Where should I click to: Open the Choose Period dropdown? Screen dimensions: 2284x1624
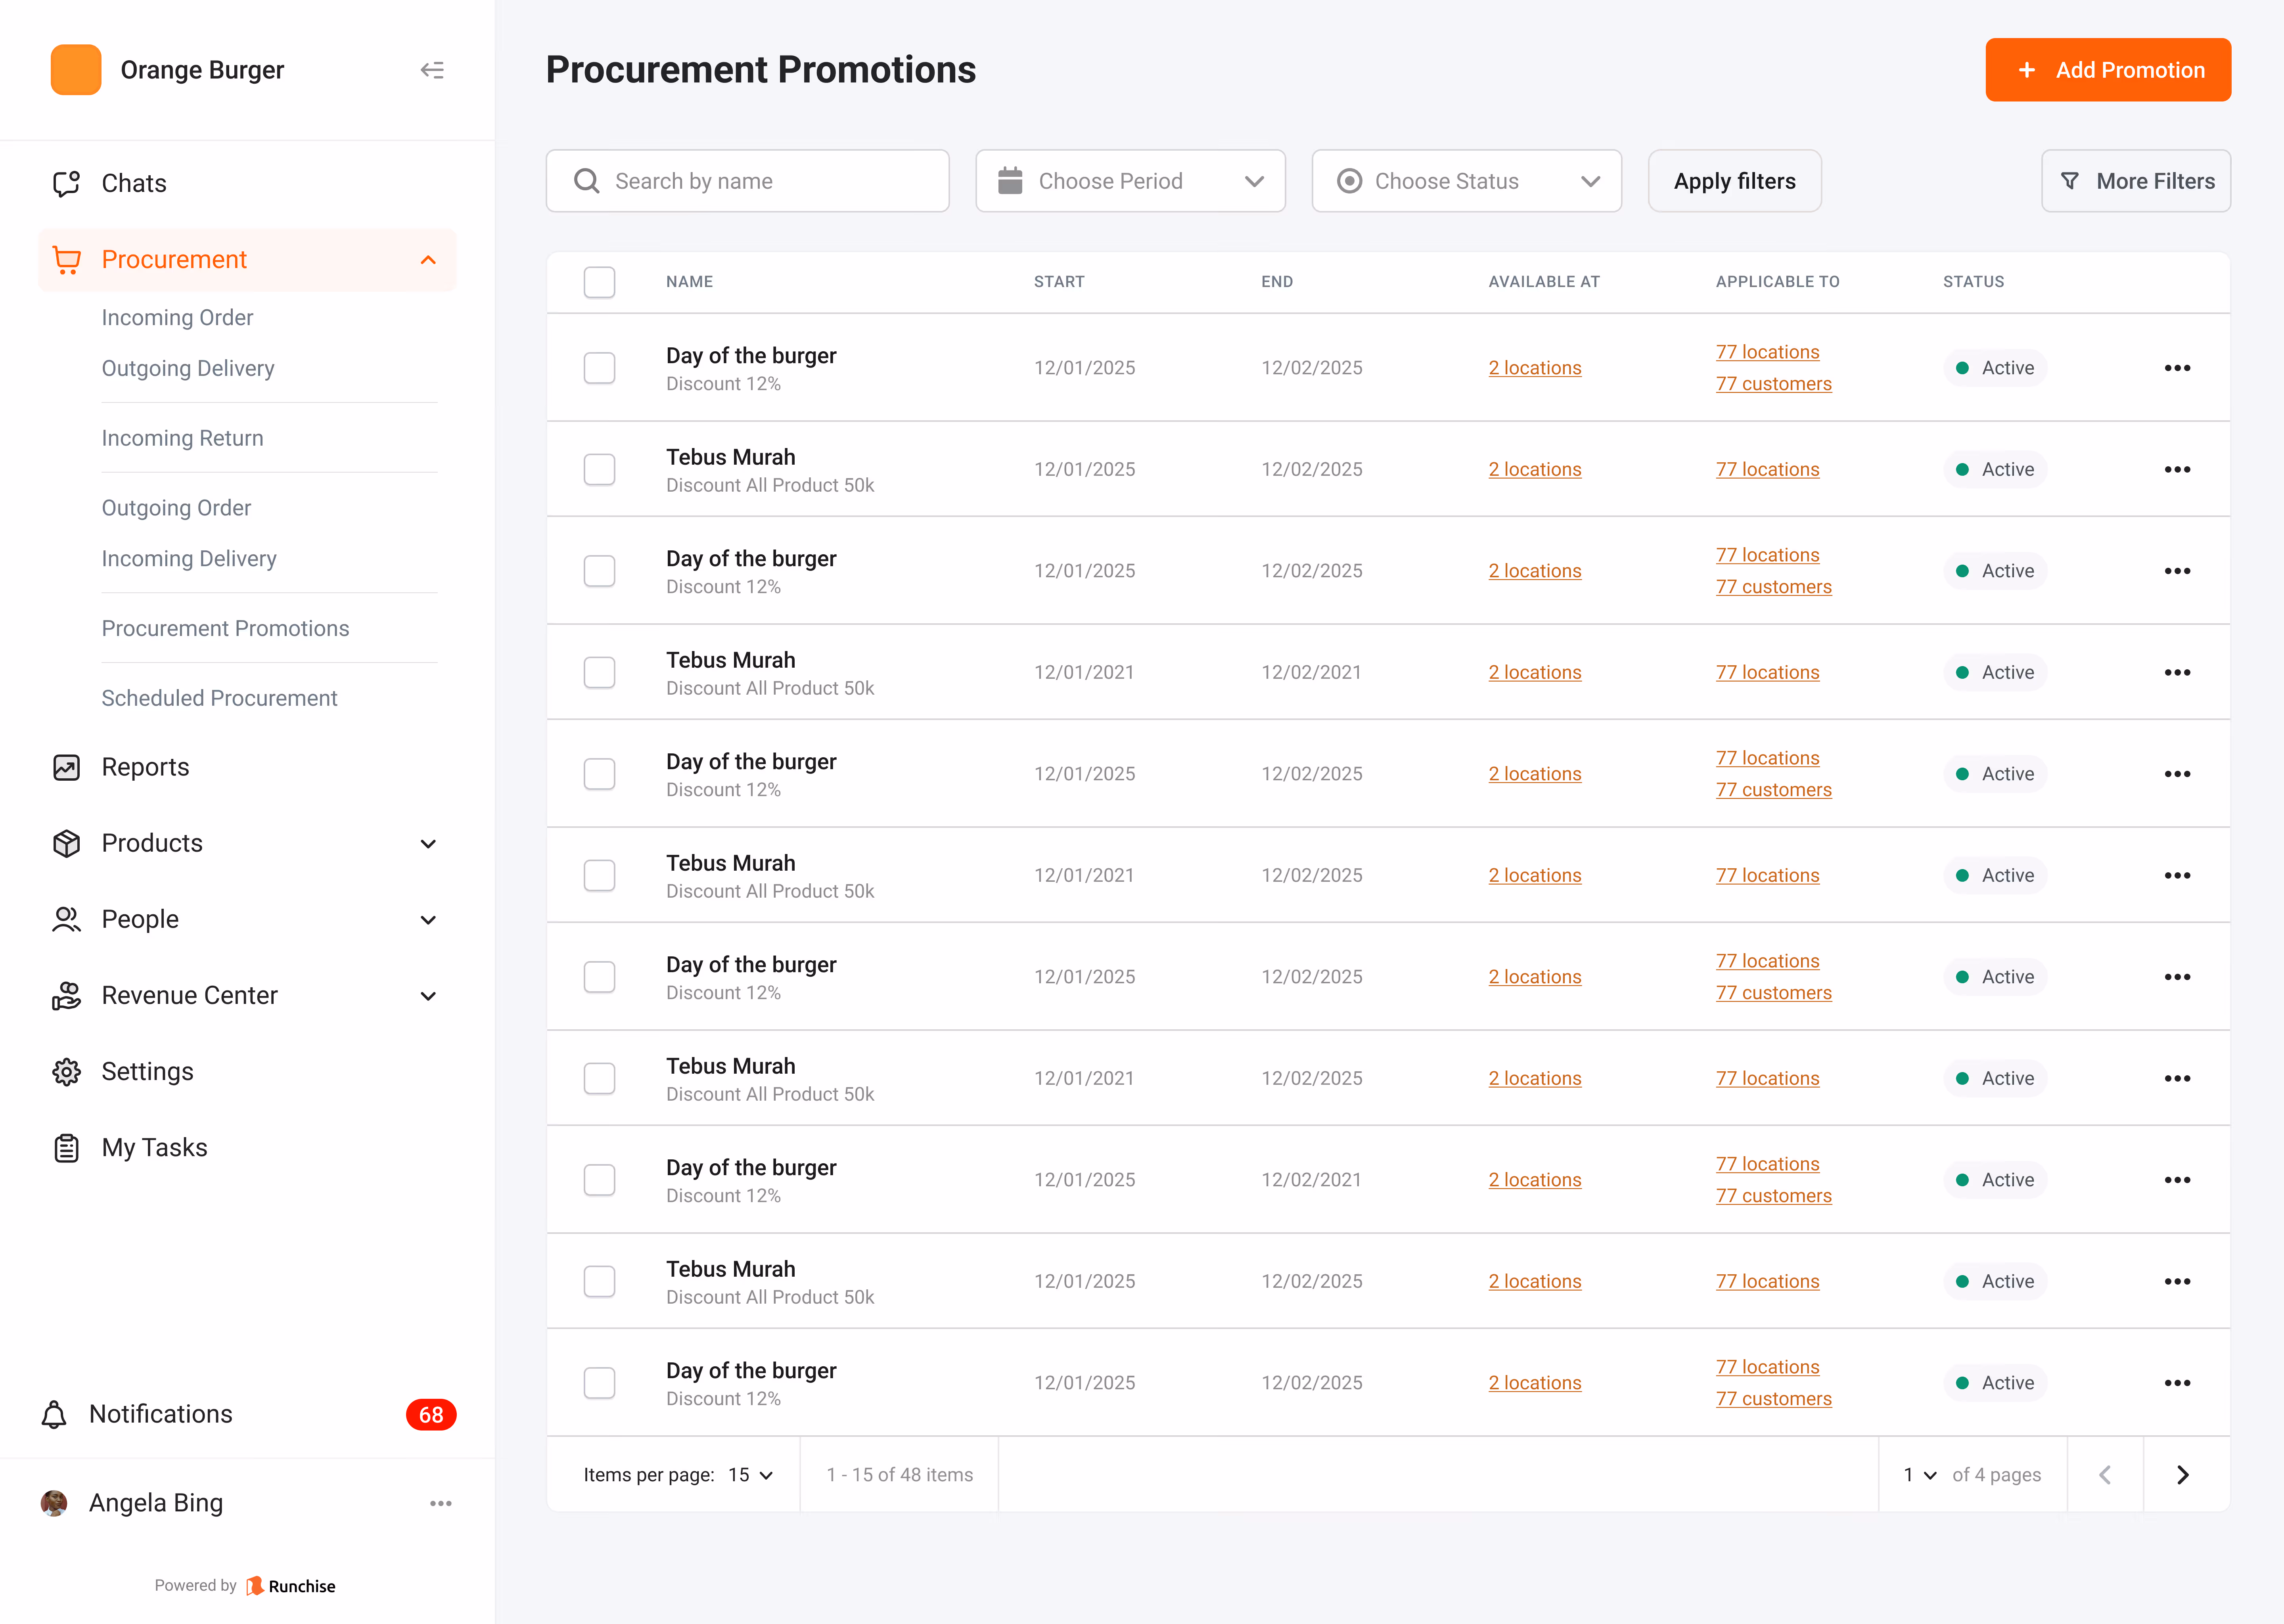tap(1130, 181)
